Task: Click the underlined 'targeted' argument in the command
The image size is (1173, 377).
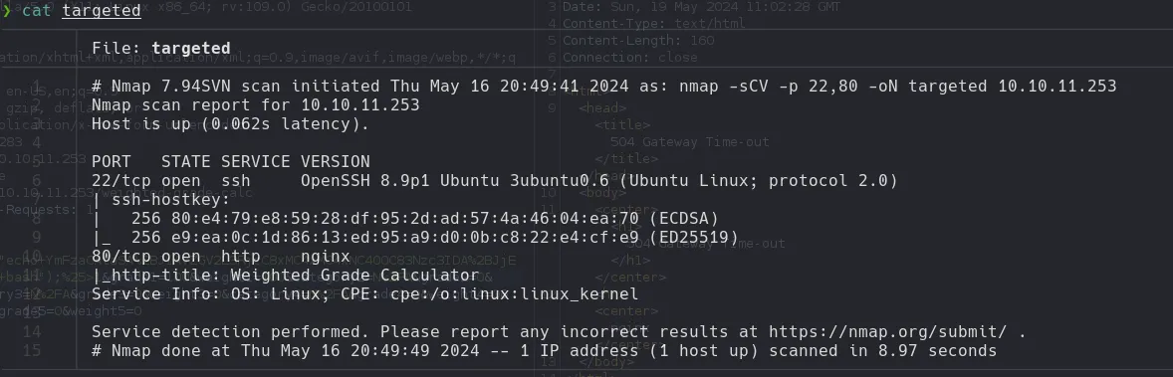Action: (x=101, y=11)
